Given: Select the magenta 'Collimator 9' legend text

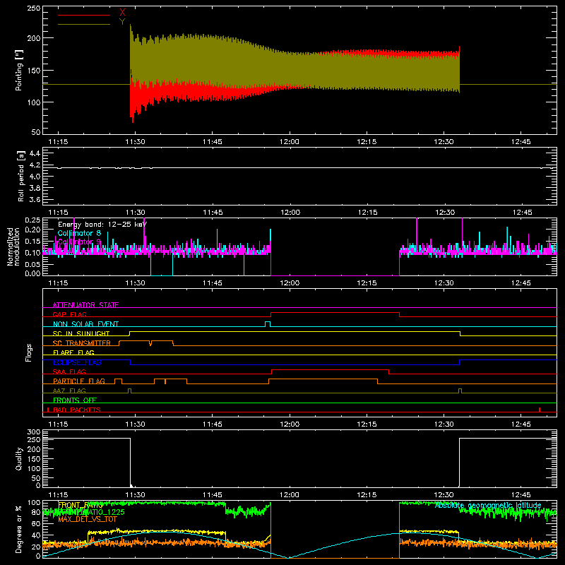Looking at the screenshot, I should (x=79, y=242).
